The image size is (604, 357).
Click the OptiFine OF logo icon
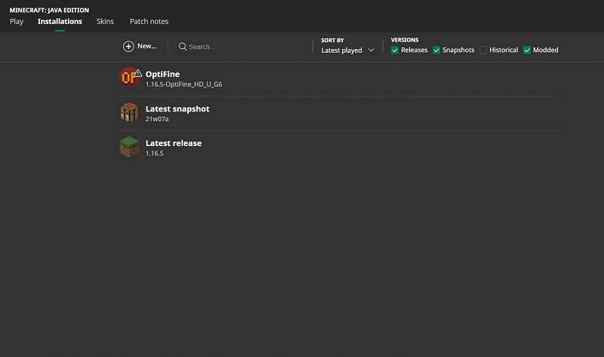(129, 78)
